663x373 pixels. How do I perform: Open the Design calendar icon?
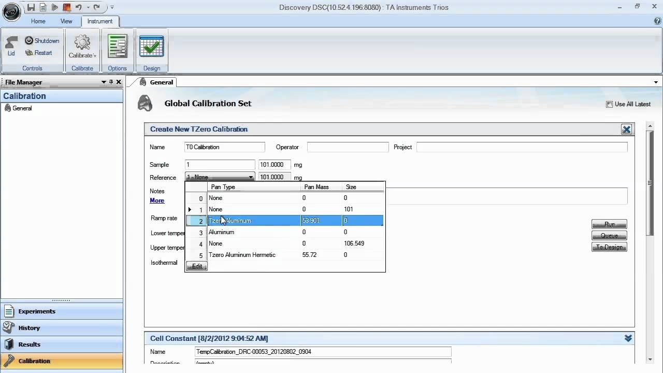coord(152,47)
